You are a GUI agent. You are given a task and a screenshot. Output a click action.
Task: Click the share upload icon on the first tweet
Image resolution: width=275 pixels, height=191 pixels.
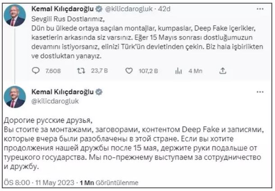(x=223, y=70)
